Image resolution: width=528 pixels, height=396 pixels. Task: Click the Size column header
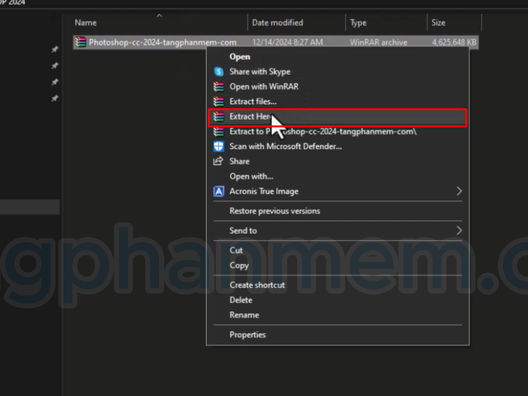tap(438, 22)
